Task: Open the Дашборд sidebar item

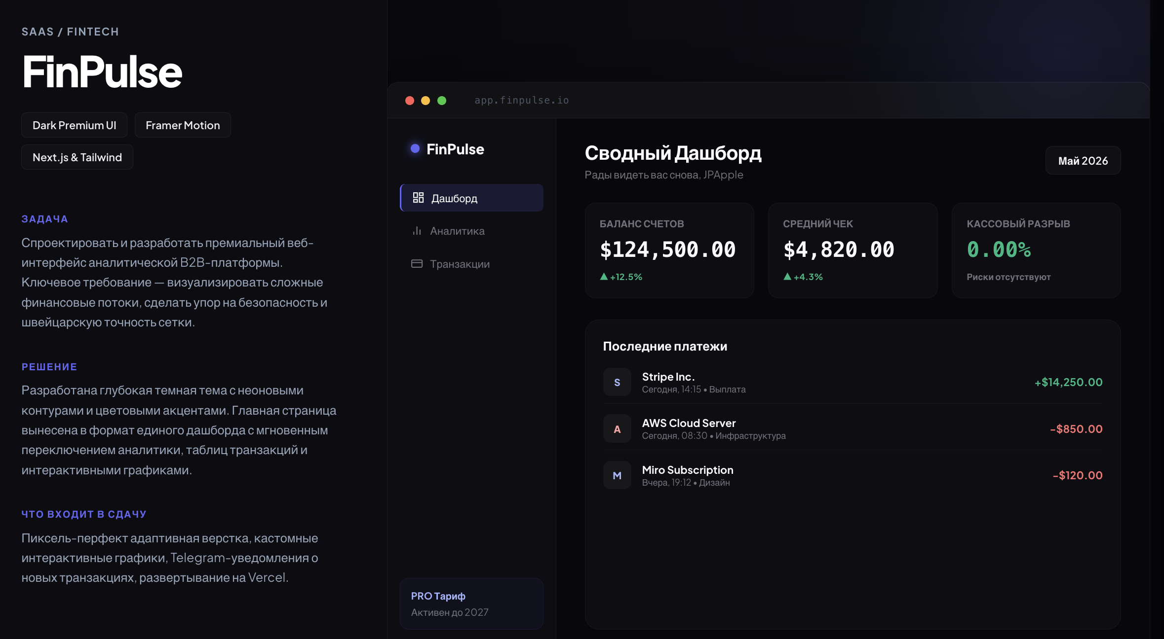Action: click(x=471, y=198)
